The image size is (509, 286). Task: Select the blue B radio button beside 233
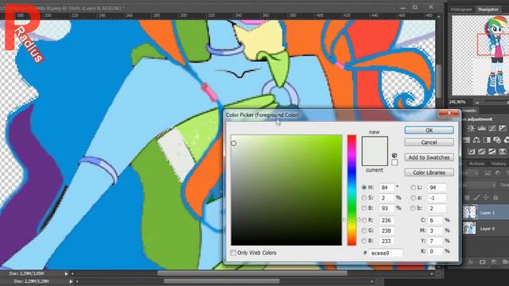[364, 241]
